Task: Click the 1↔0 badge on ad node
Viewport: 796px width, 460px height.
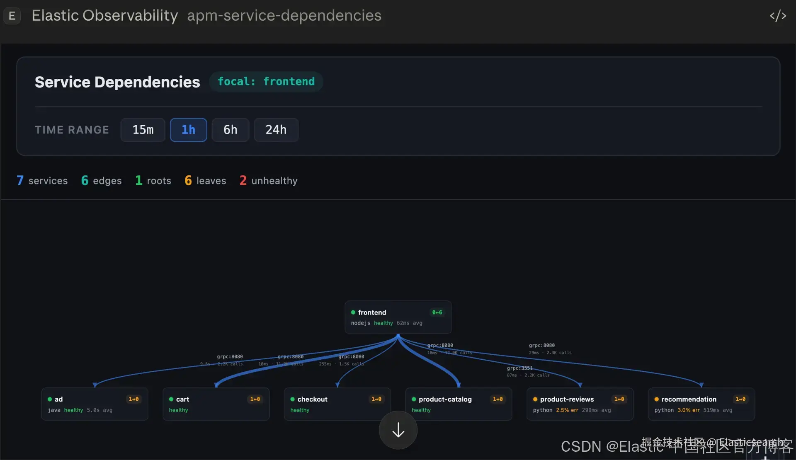Action: point(133,399)
